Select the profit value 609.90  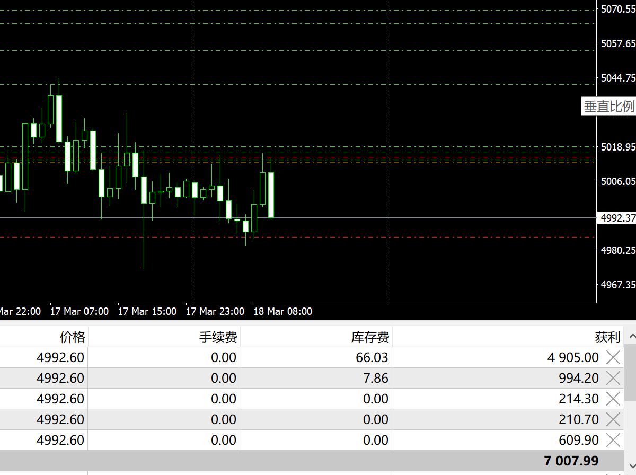coord(579,440)
